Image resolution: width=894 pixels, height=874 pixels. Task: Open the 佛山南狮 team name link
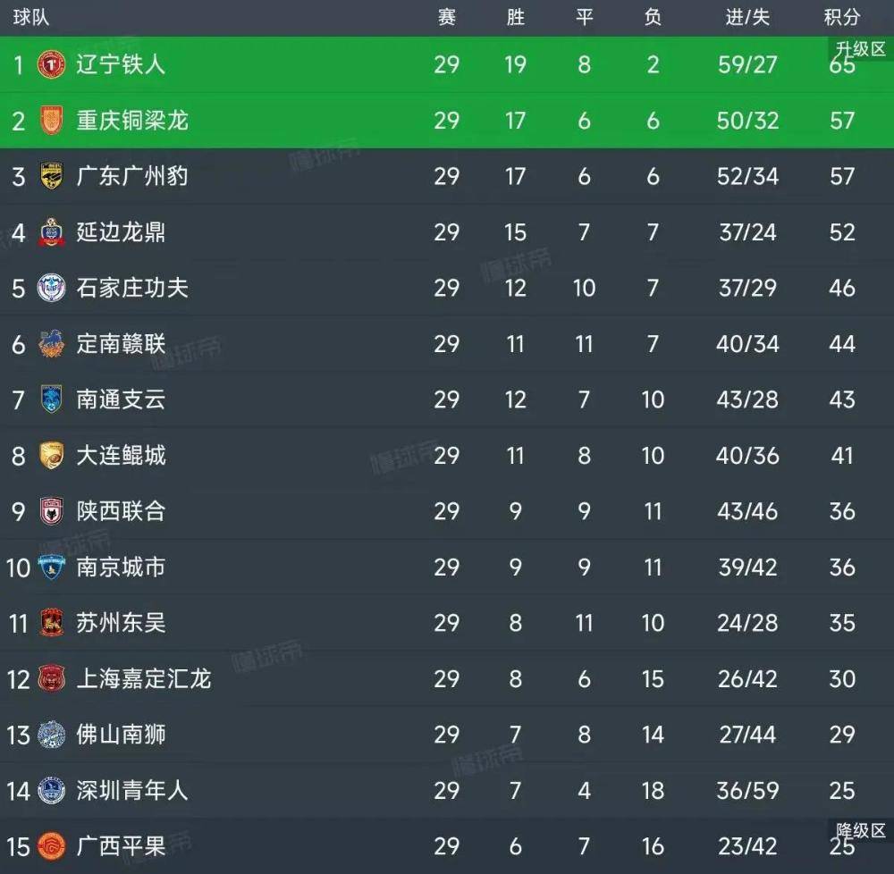[121, 735]
